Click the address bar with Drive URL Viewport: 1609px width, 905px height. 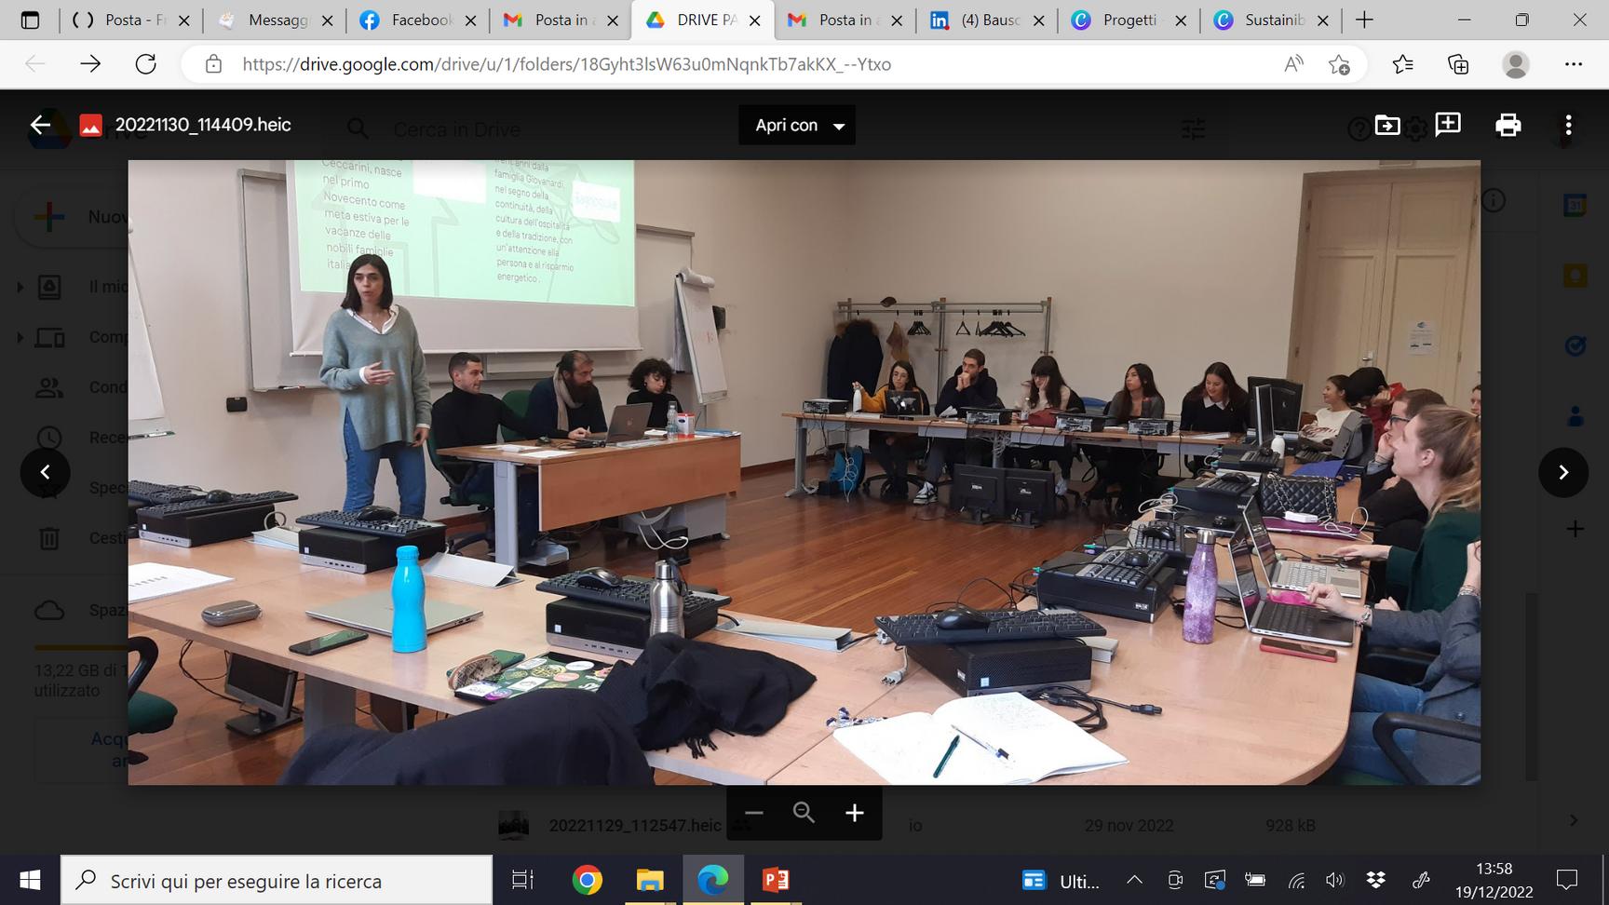pyautogui.click(x=566, y=64)
